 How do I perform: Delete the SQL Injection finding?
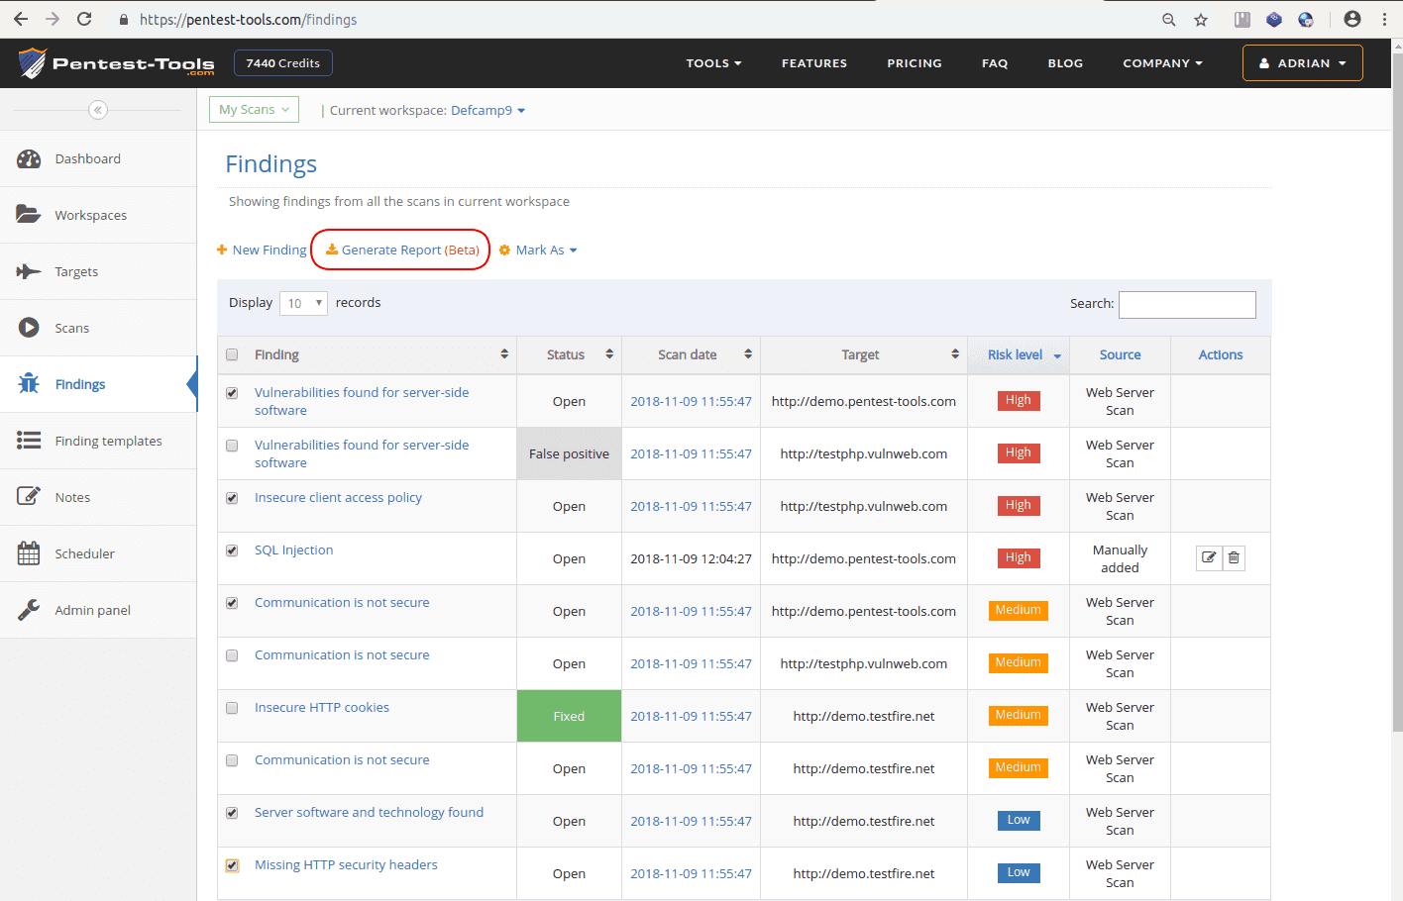1233,557
